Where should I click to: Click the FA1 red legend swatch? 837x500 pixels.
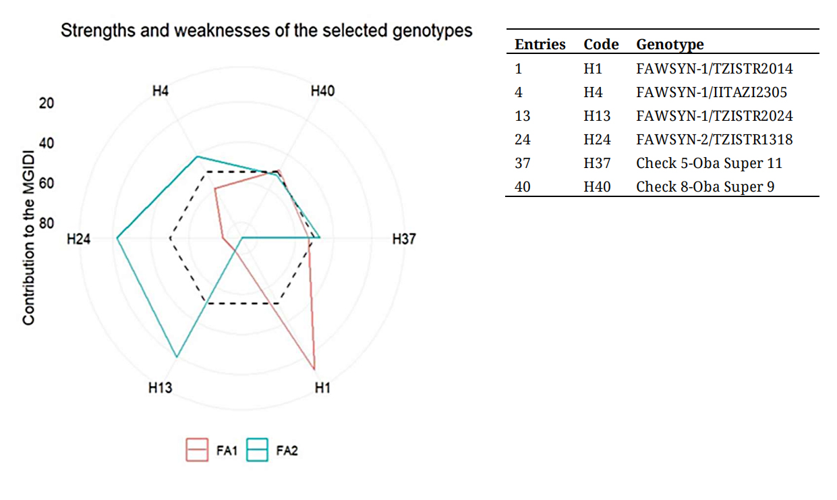click(197, 451)
